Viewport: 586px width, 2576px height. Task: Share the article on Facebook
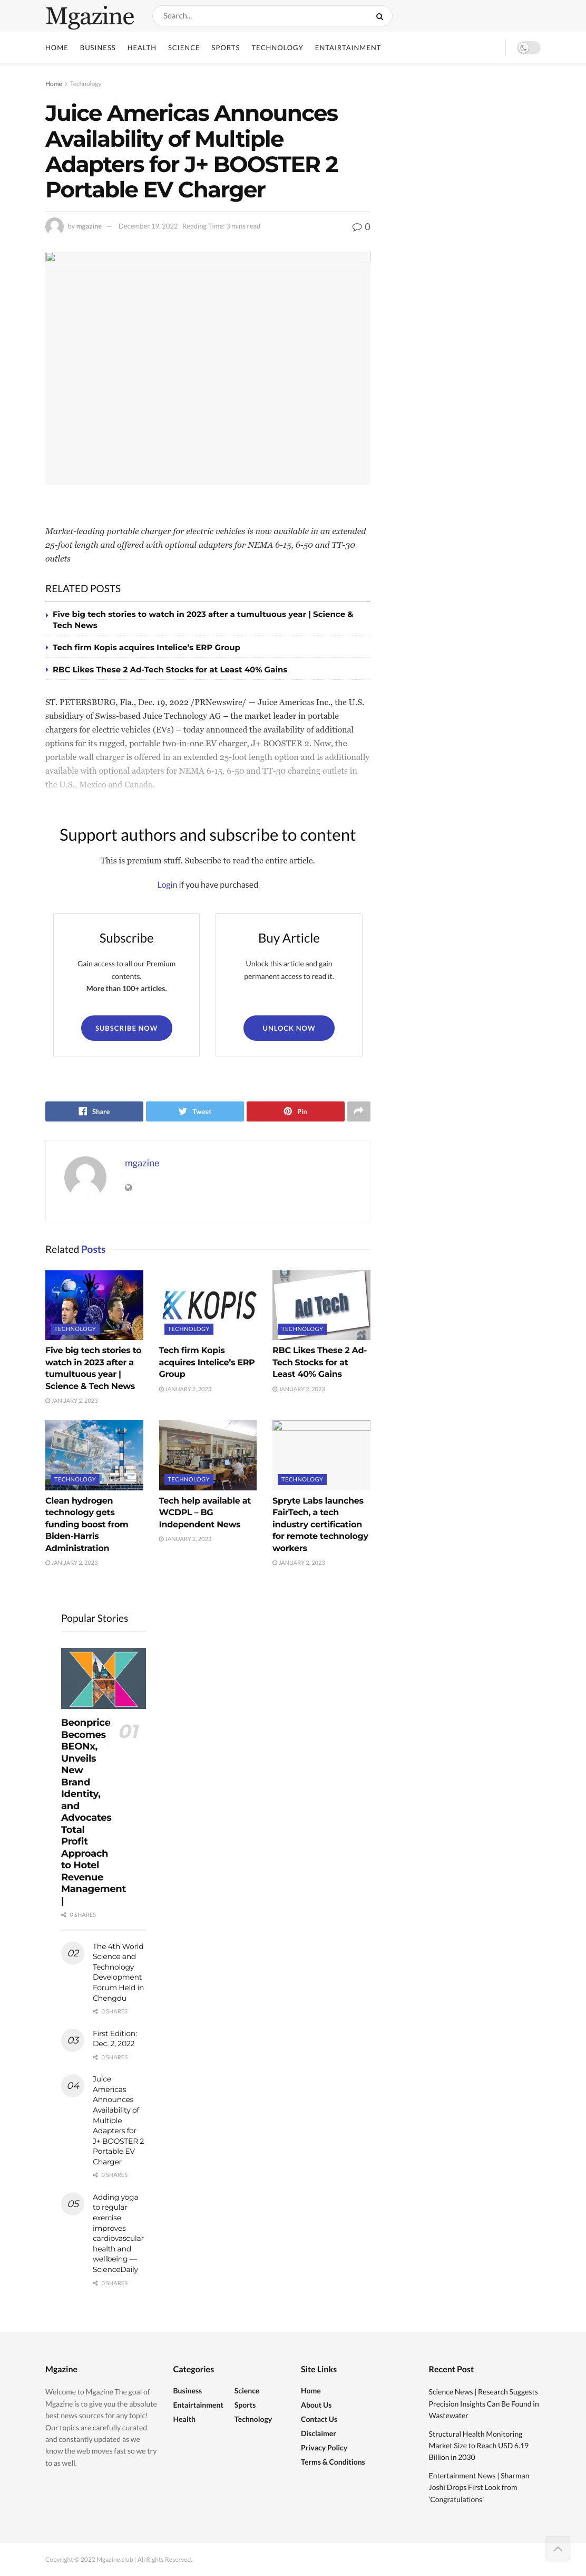pos(94,1111)
